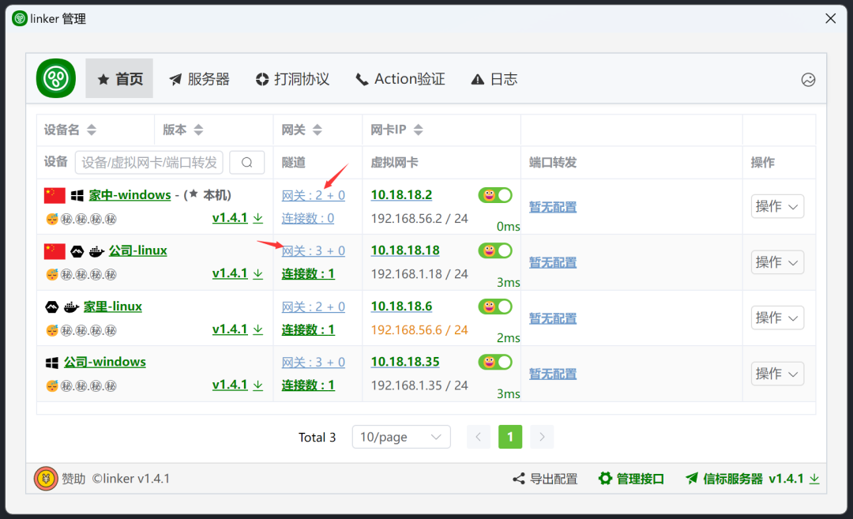Select the 192.168.56.6 / 24 address text
853x519 pixels.
(419, 329)
